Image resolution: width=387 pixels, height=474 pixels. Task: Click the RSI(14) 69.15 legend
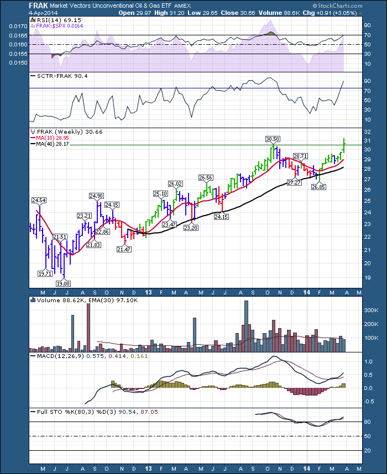[59, 20]
